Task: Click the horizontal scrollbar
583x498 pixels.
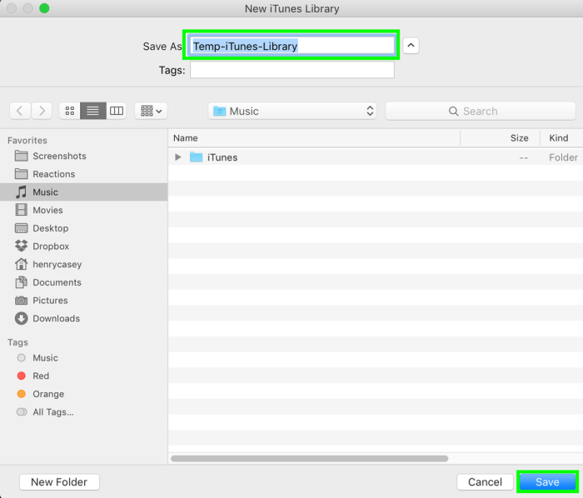Action: 309,459
